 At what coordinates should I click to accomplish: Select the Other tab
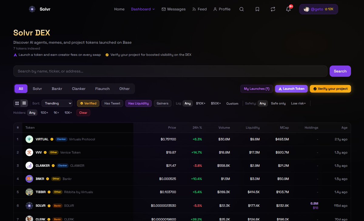(124, 89)
